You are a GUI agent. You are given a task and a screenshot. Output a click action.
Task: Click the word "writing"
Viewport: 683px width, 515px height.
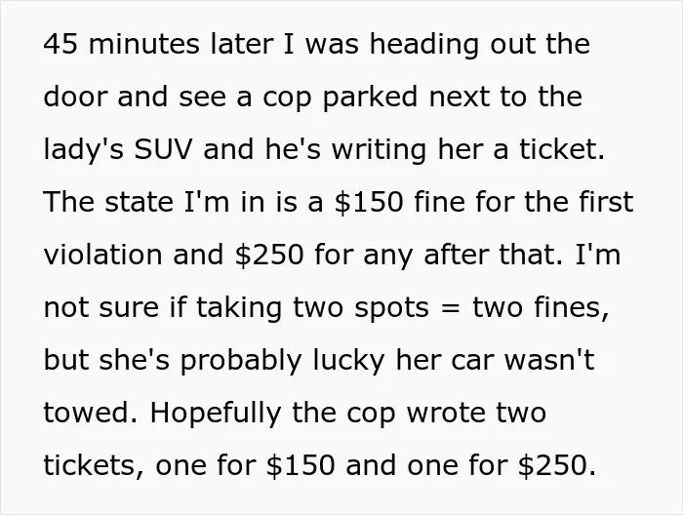coord(379,150)
